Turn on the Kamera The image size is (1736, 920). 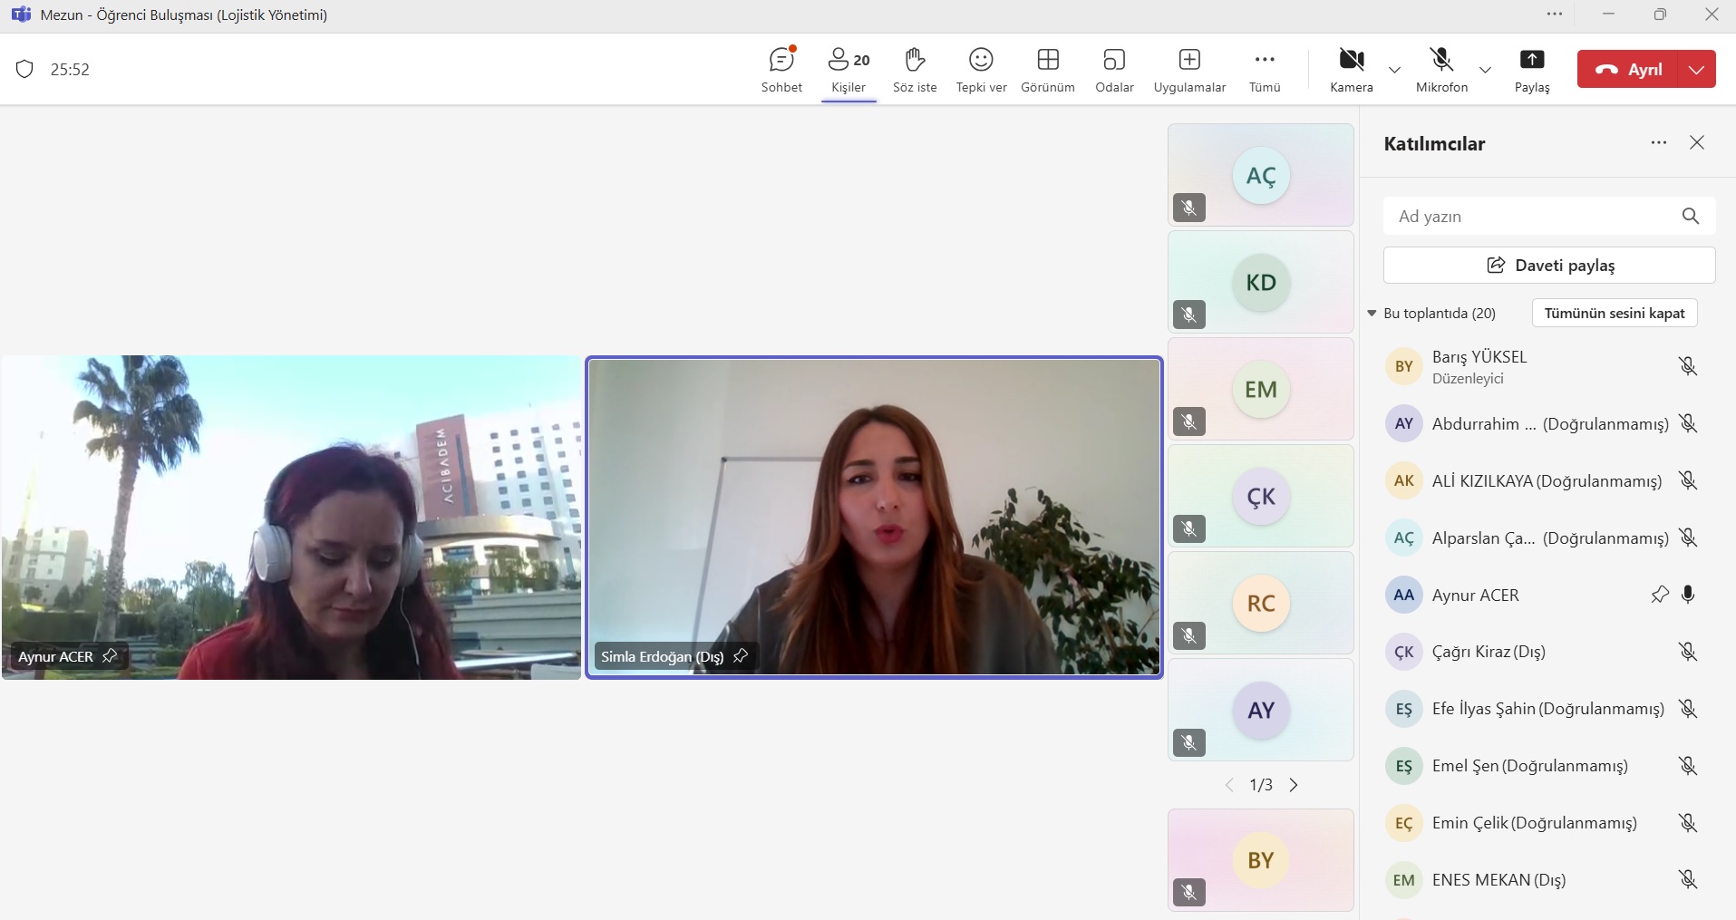tap(1352, 70)
